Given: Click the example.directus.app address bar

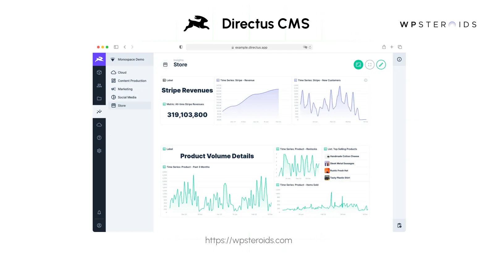Looking at the screenshot, I should [249, 47].
